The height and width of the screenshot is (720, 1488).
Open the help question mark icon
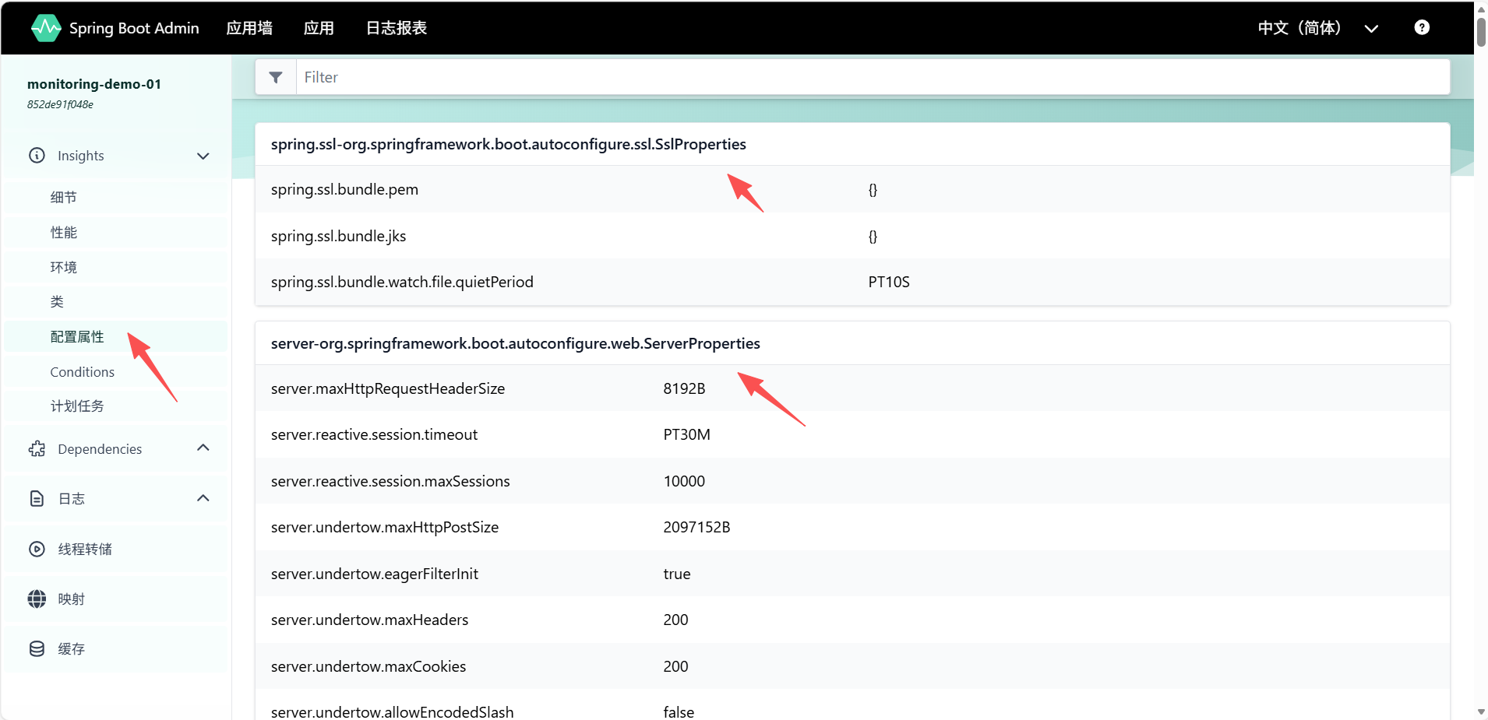click(1422, 27)
